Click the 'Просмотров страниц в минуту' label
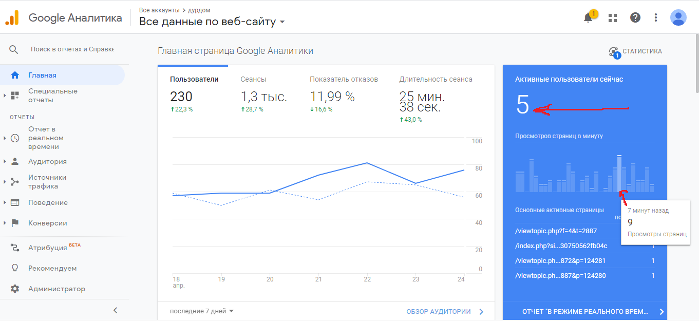Image resolution: width=699 pixels, height=321 pixels. tap(559, 136)
